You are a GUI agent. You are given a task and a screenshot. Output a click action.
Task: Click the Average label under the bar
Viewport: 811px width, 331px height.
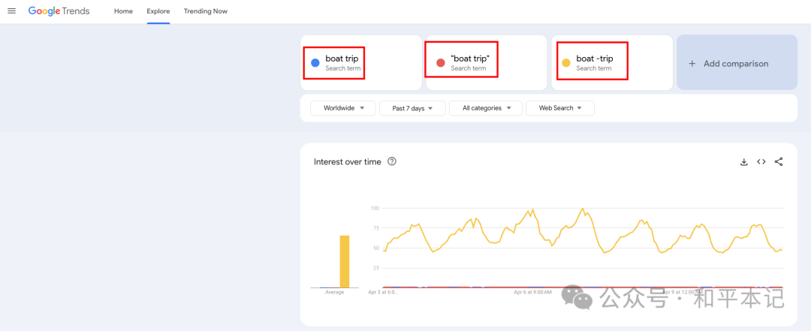(x=335, y=292)
